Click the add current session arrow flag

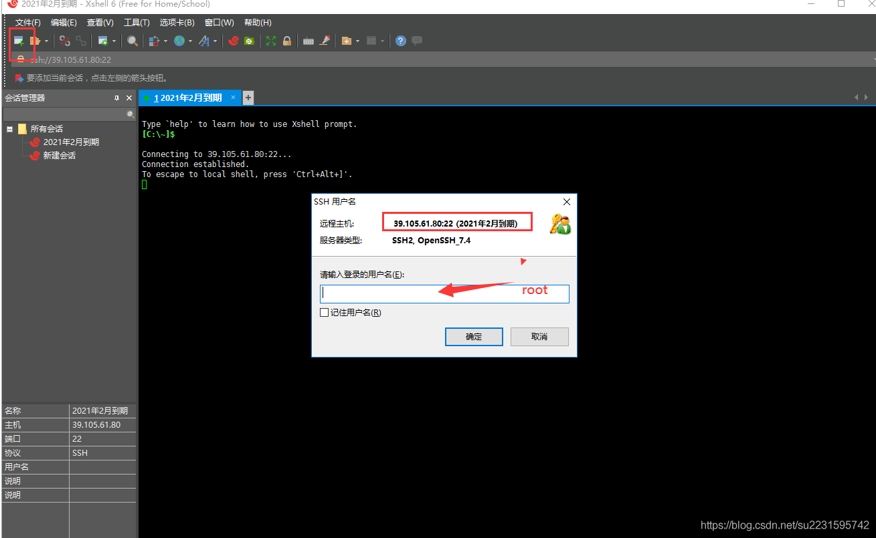tap(19, 78)
